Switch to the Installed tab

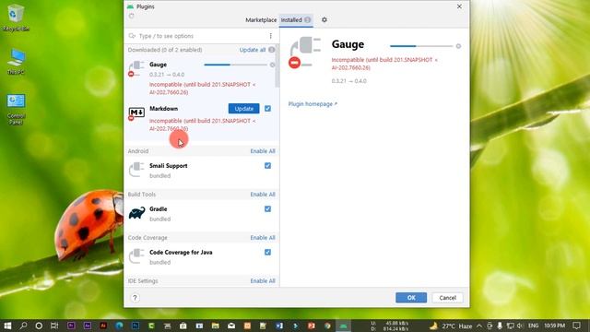pyautogui.click(x=296, y=20)
